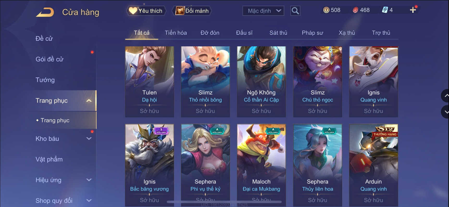The height and width of the screenshot is (207, 449).
Task: Click the back arrow icon beside Cửa hàng
Action: 45,12
